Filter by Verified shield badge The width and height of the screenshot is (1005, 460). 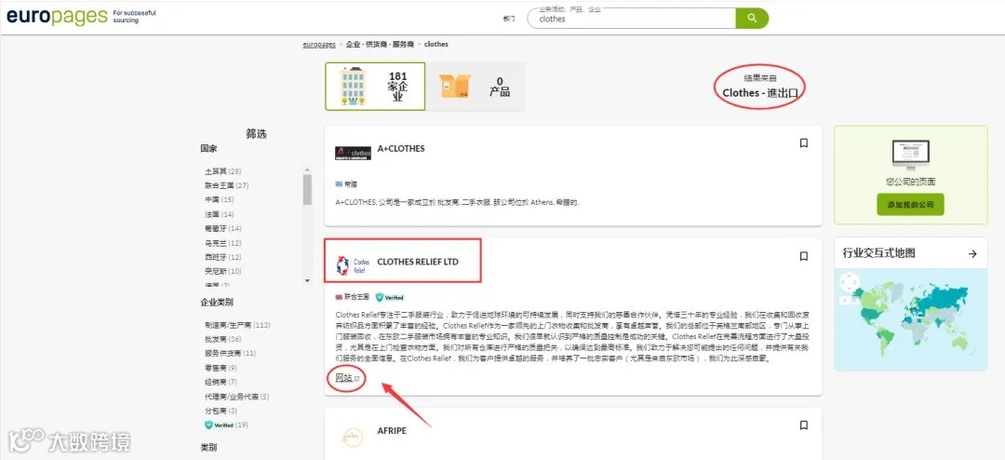[219, 425]
